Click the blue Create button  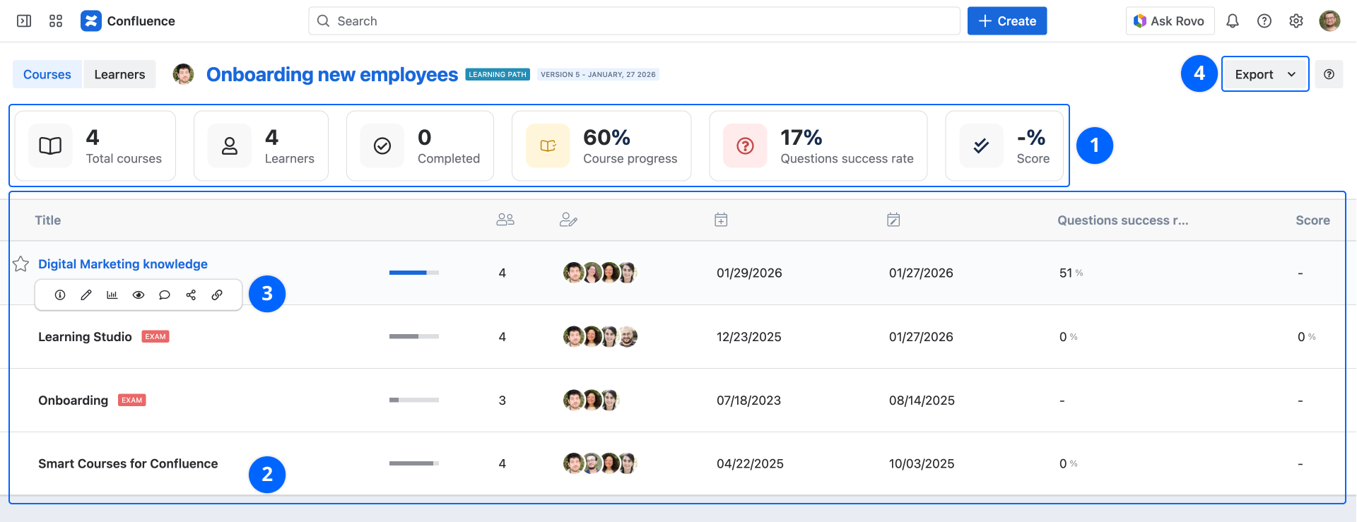(1006, 21)
